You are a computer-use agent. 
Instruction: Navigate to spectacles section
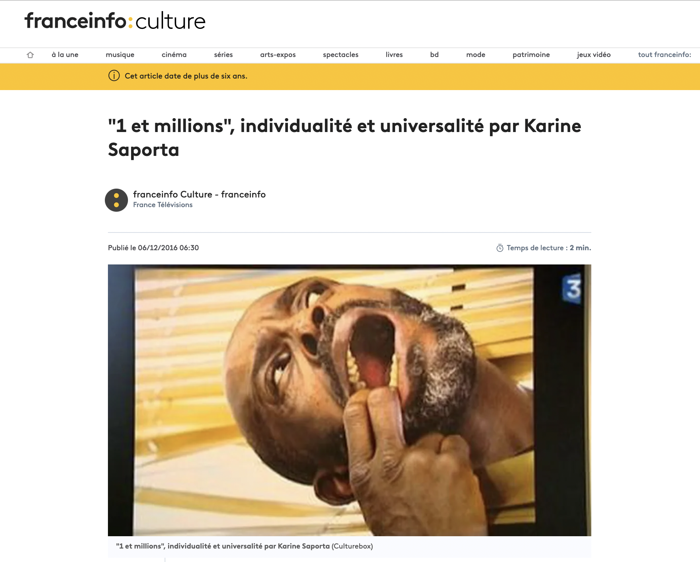tap(341, 55)
